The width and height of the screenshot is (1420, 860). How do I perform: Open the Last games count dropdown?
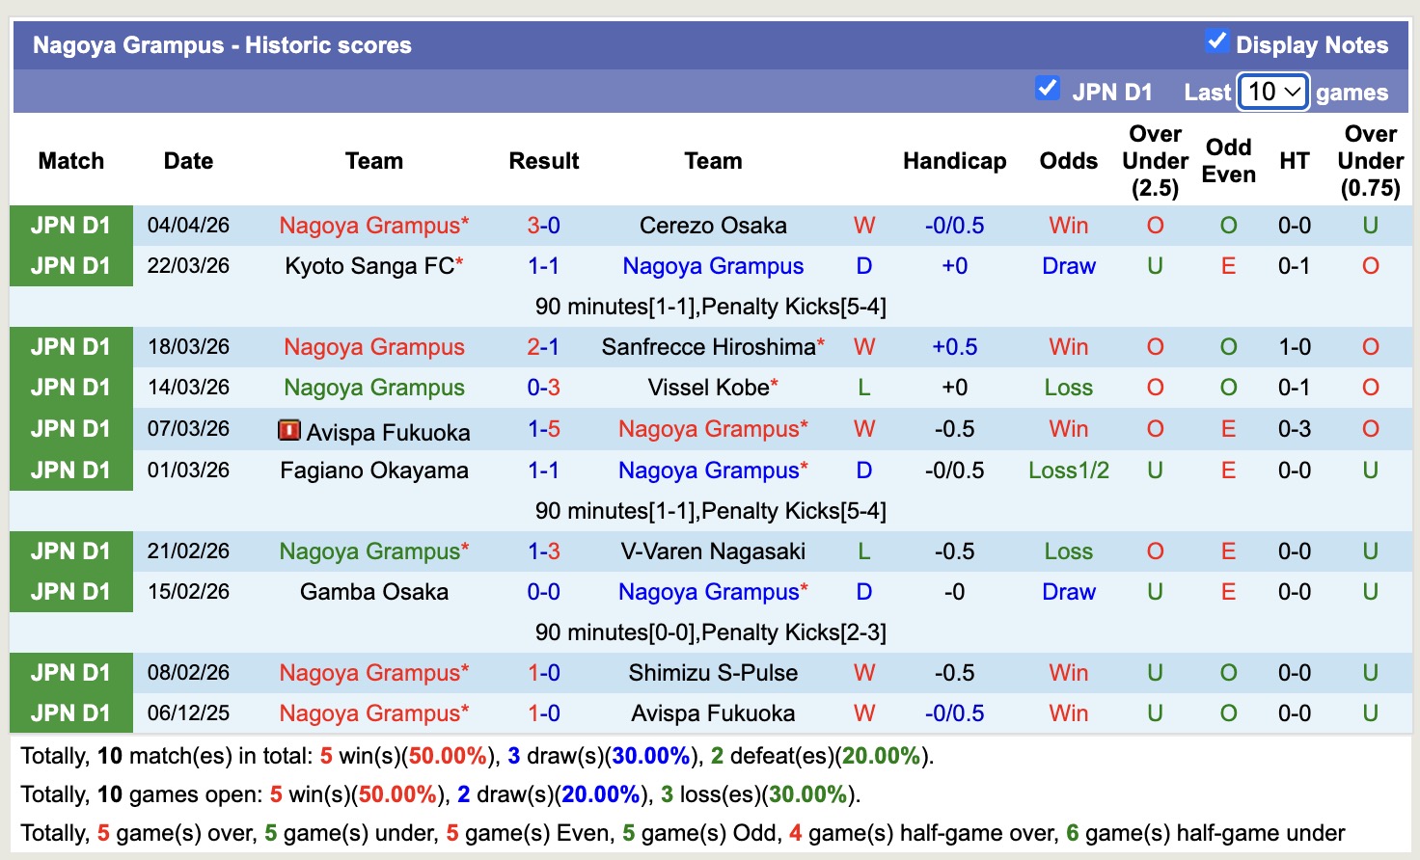(1271, 92)
